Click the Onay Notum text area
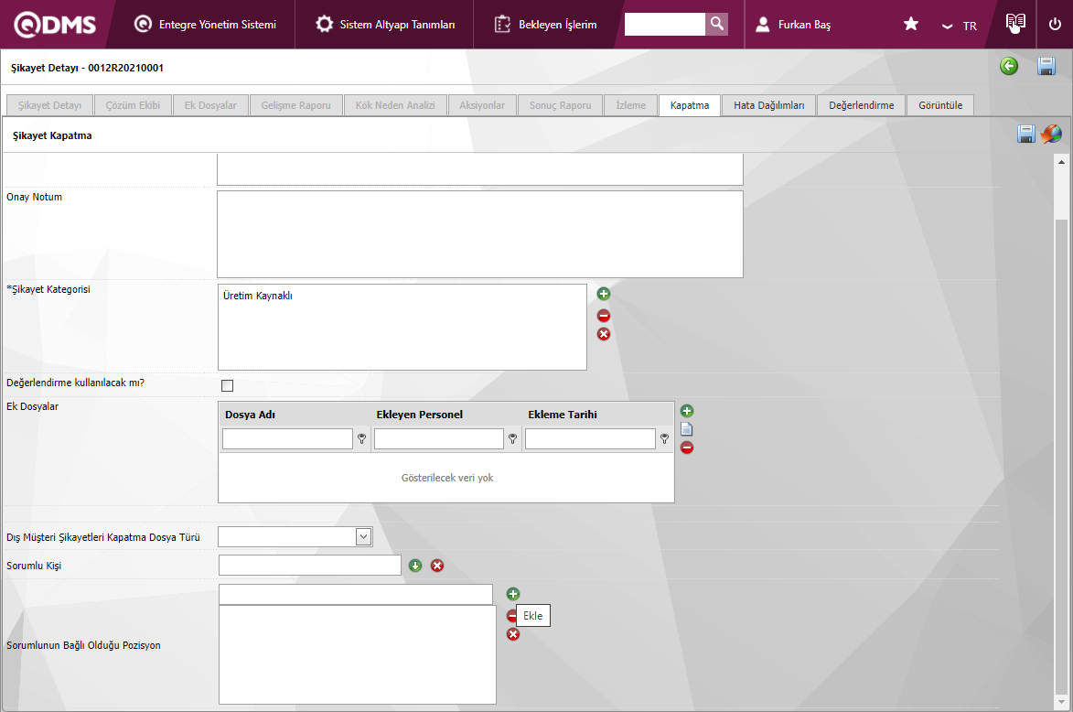Image resolution: width=1073 pixels, height=712 pixels. click(479, 234)
